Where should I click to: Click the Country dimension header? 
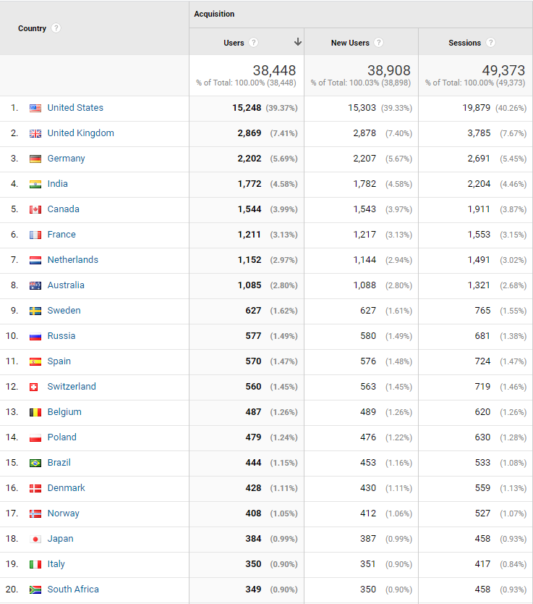(32, 28)
